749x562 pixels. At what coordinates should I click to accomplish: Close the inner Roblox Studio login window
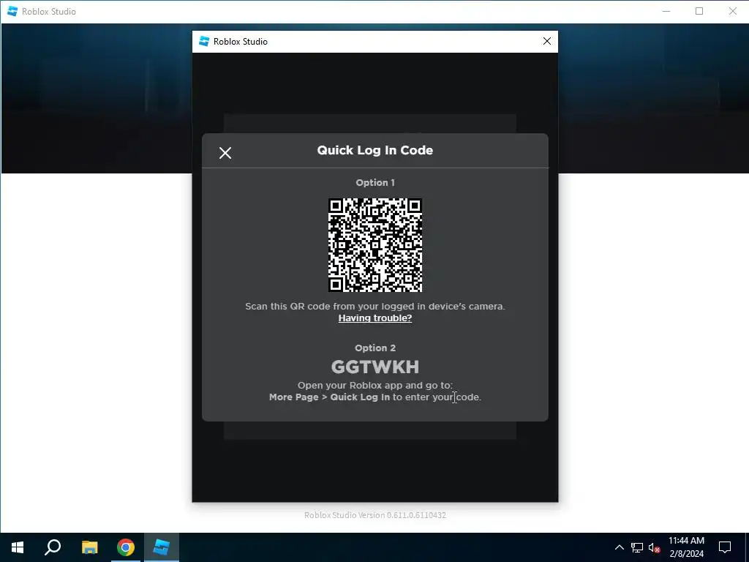pos(547,42)
